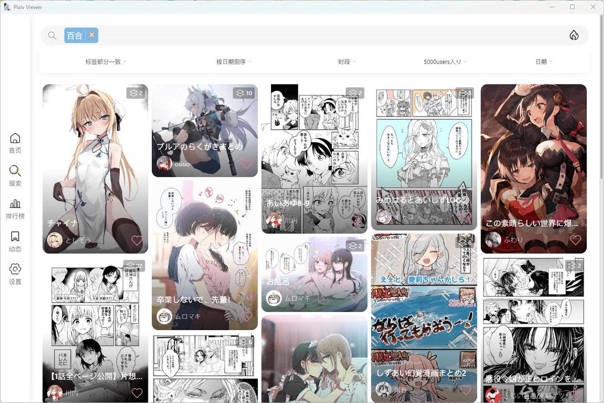The image size is (604, 403).
Task: Like the チャイナ artwork with the heart
Action: coord(137,241)
